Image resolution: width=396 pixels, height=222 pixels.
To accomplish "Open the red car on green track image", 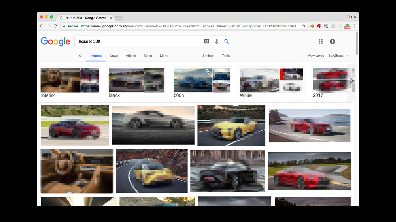I will tap(75, 125).
